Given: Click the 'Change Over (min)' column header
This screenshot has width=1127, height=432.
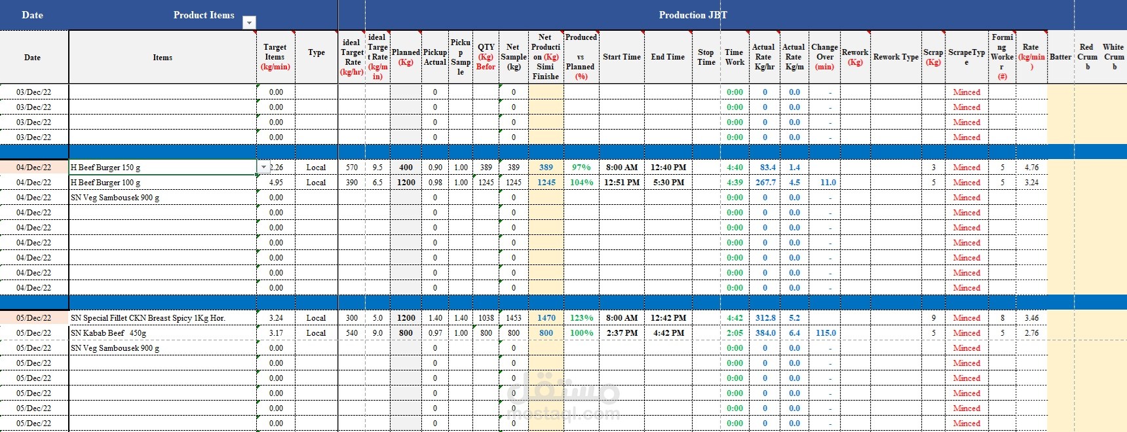Looking at the screenshot, I should pos(824,58).
